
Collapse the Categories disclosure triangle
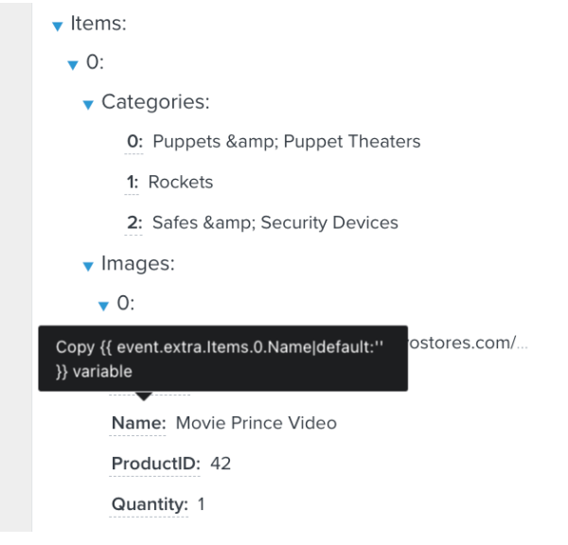pyautogui.click(x=88, y=104)
